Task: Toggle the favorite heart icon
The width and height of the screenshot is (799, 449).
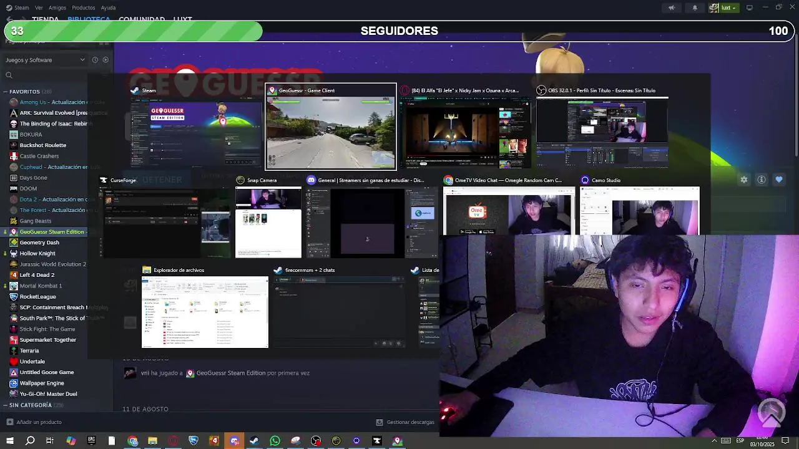Action: (779, 180)
